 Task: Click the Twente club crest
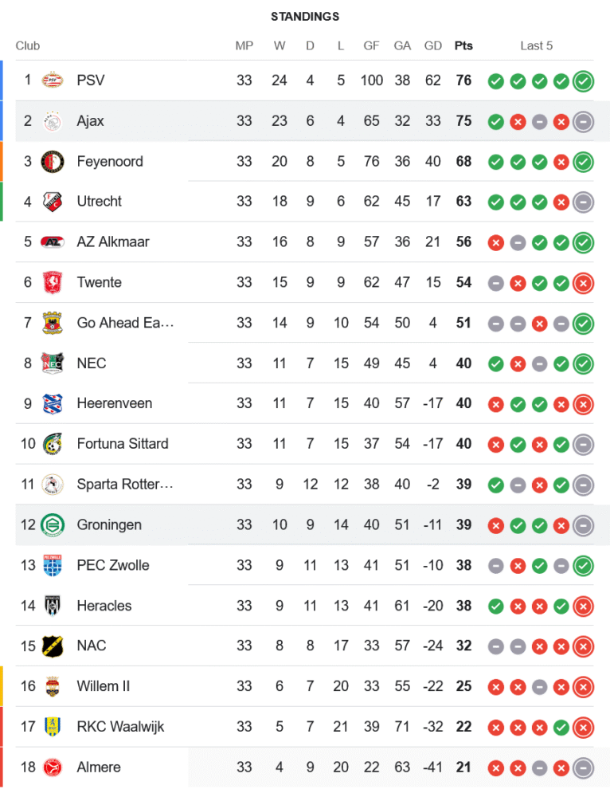(x=53, y=282)
